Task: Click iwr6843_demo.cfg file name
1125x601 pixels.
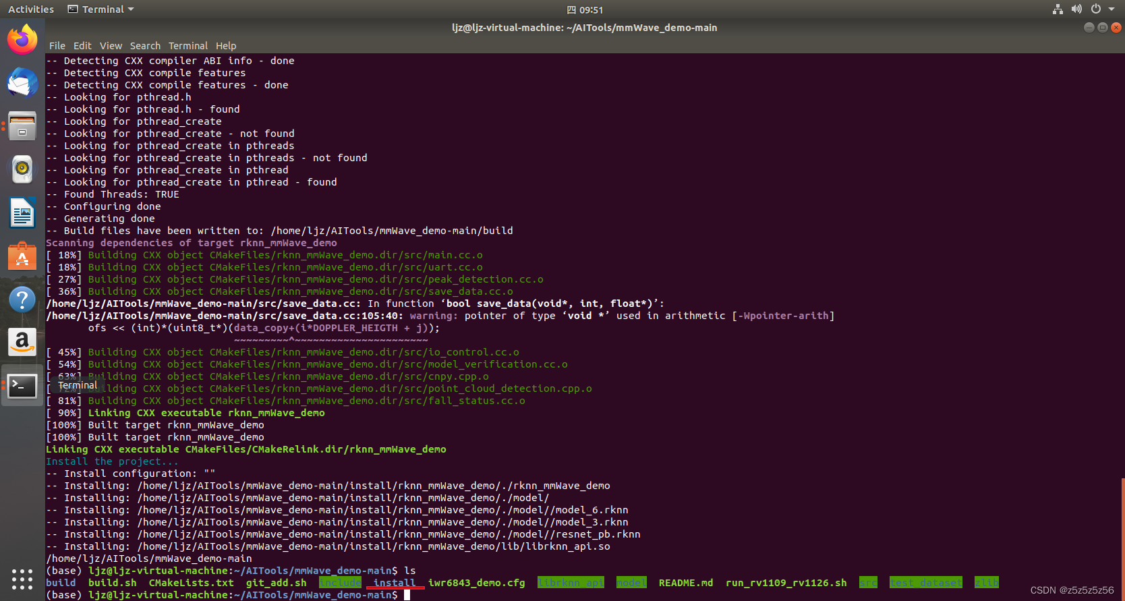Action: (477, 583)
